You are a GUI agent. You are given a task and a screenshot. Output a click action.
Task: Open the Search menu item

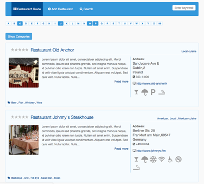[86, 9]
